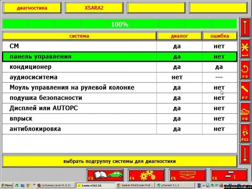This screenshot has height=189, width=252.
Task: Click the uTorrent quick launch icon
Action: (17, 185)
